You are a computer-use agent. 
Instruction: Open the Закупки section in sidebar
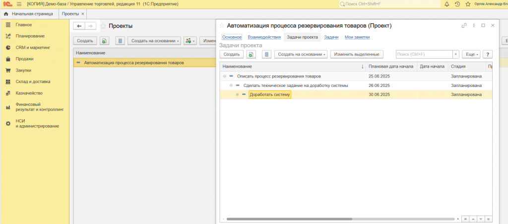click(23, 70)
